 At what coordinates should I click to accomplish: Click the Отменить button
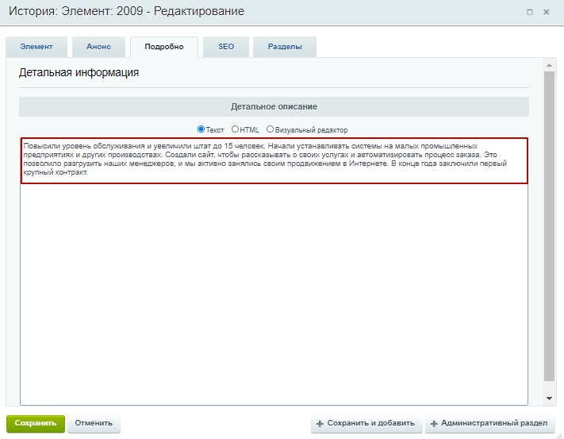click(94, 424)
